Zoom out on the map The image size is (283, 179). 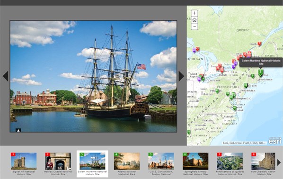click(x=195, y=27)
